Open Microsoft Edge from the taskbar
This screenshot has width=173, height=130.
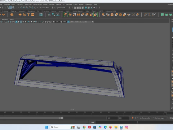point(105,127)
